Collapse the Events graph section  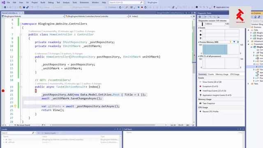click(x=199, y=28)
